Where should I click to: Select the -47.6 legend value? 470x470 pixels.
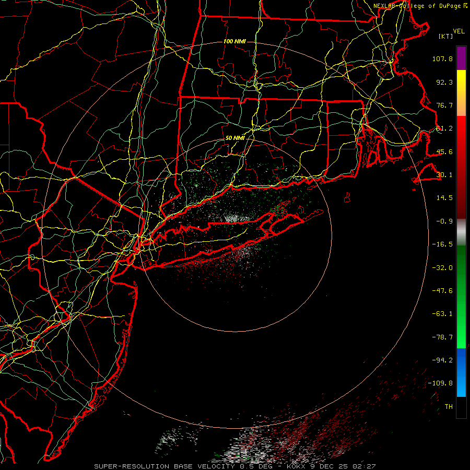442,291
